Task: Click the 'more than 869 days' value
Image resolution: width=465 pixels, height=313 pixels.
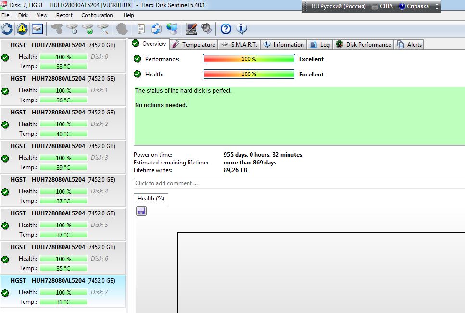Action: (x=250, y=163)
